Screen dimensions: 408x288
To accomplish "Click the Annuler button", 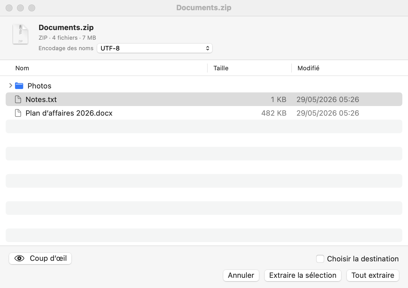I will pos(241,275).
